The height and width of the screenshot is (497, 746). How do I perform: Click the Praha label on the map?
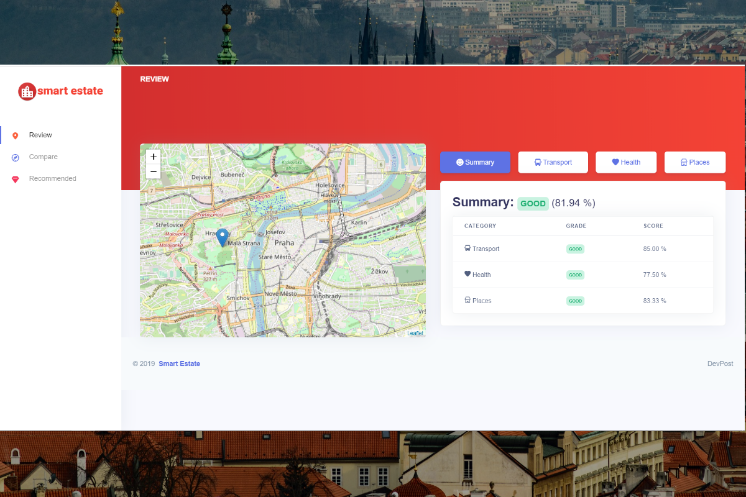pyautogui.click(x=284, y=243)
